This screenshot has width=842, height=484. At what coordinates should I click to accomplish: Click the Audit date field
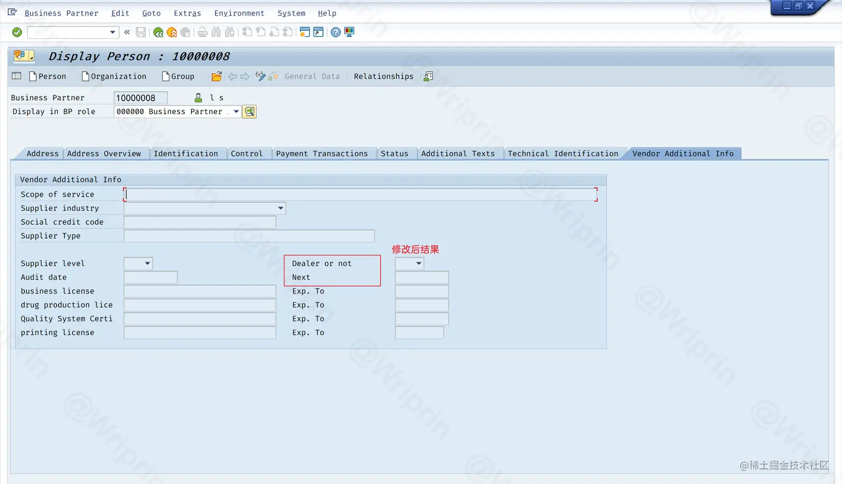click(151, 277)
